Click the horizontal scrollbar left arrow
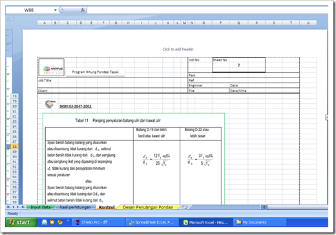336x235 pixels. click(x=264, y=207)
